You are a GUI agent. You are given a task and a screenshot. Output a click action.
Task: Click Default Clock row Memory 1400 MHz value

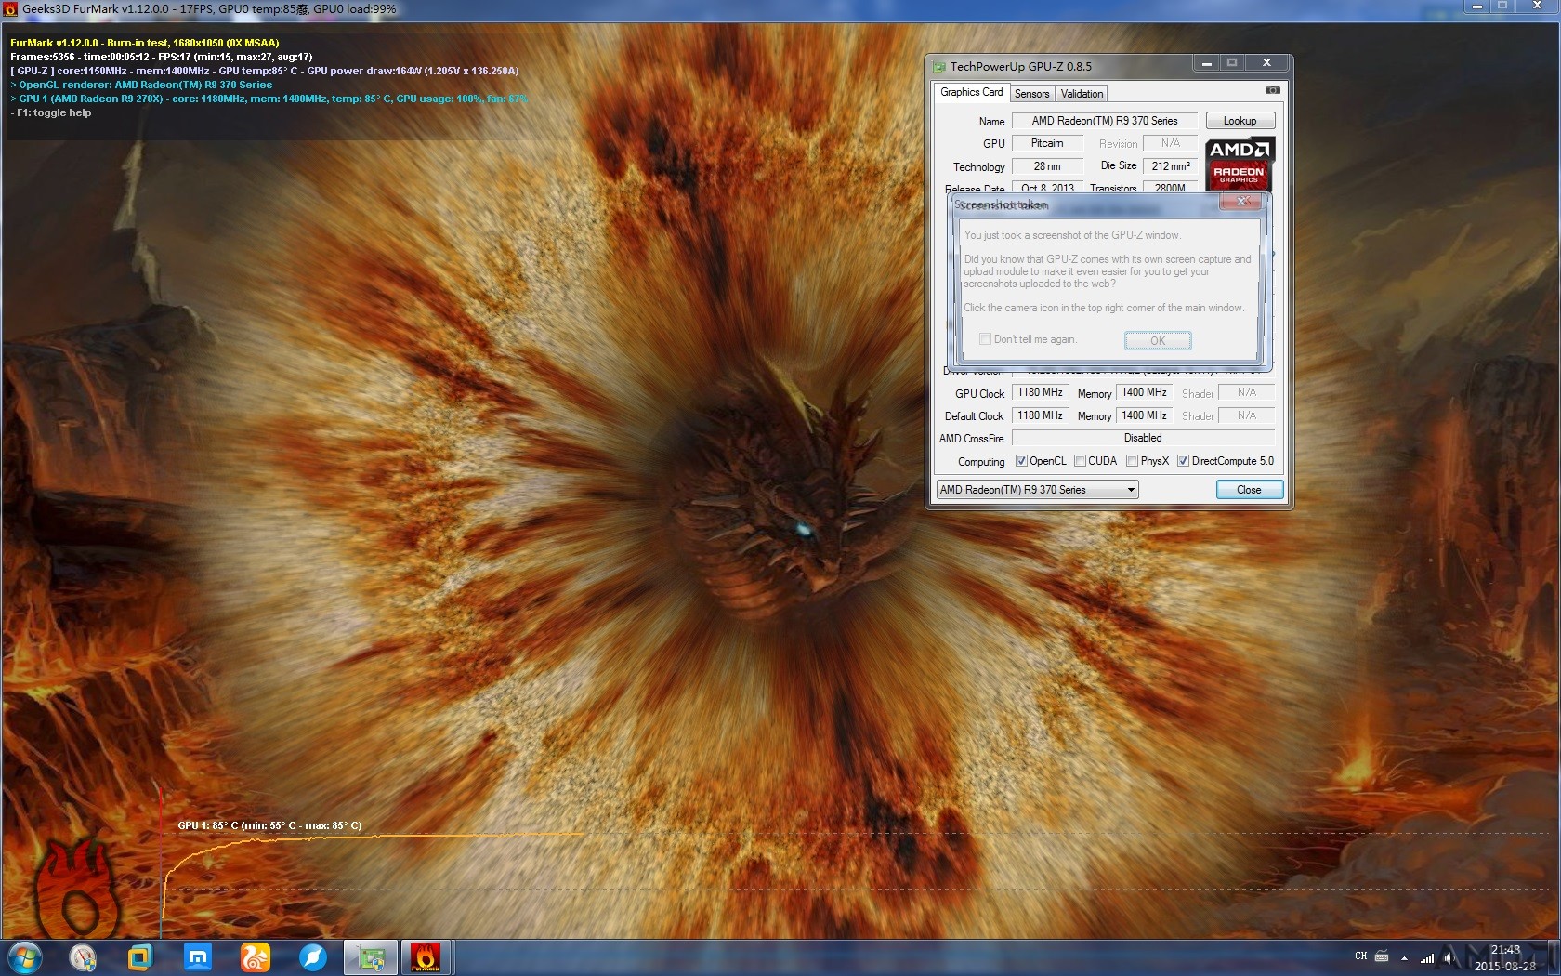tap(1144, 415)
